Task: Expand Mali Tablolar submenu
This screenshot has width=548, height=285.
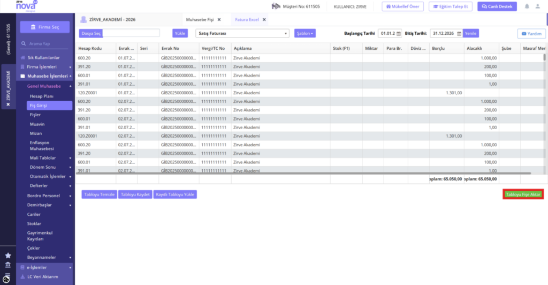Action: [70, 159]
